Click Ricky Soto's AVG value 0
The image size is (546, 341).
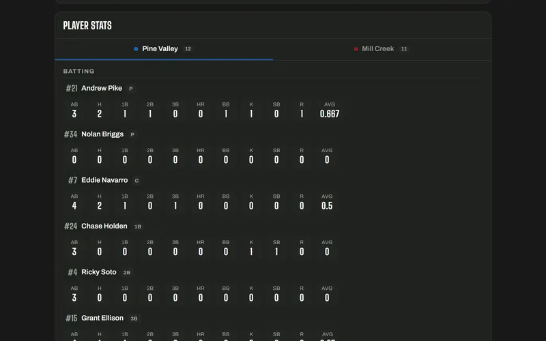[327, 297]
